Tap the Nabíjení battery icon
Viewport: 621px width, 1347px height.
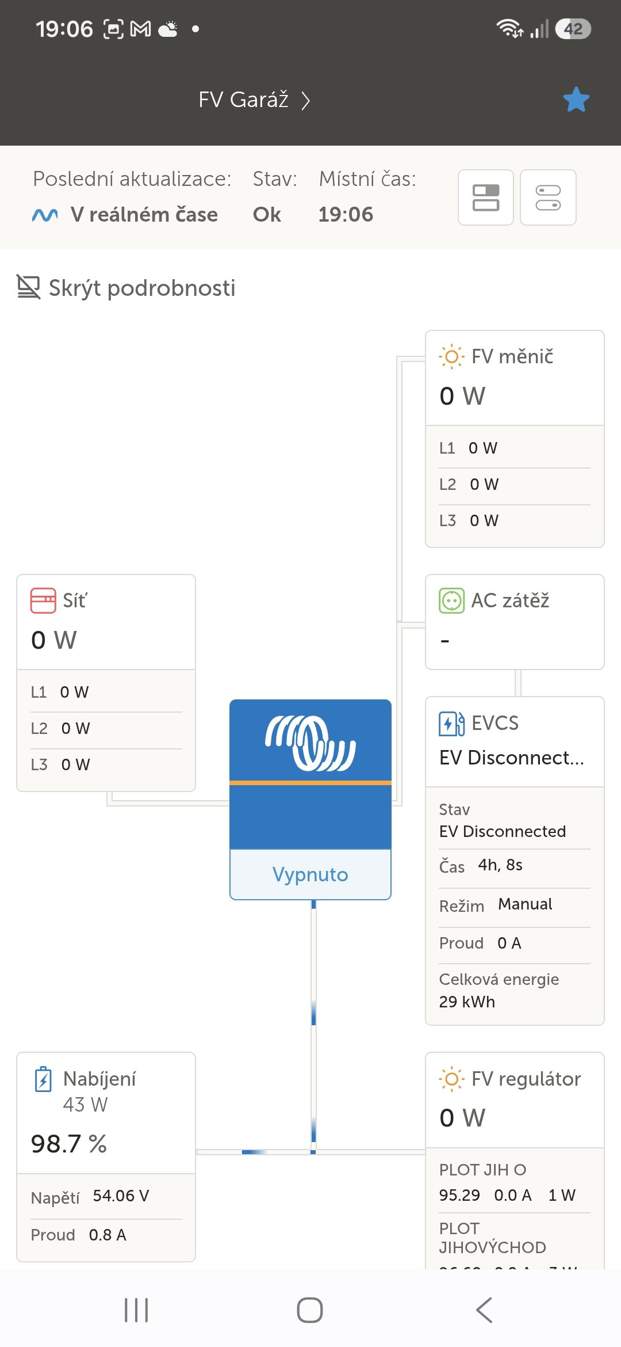(43, 1079)
